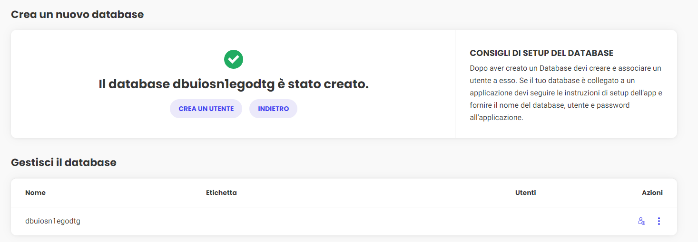Click the add user icon for dbuiosn1egodtg

click(641, 221)
